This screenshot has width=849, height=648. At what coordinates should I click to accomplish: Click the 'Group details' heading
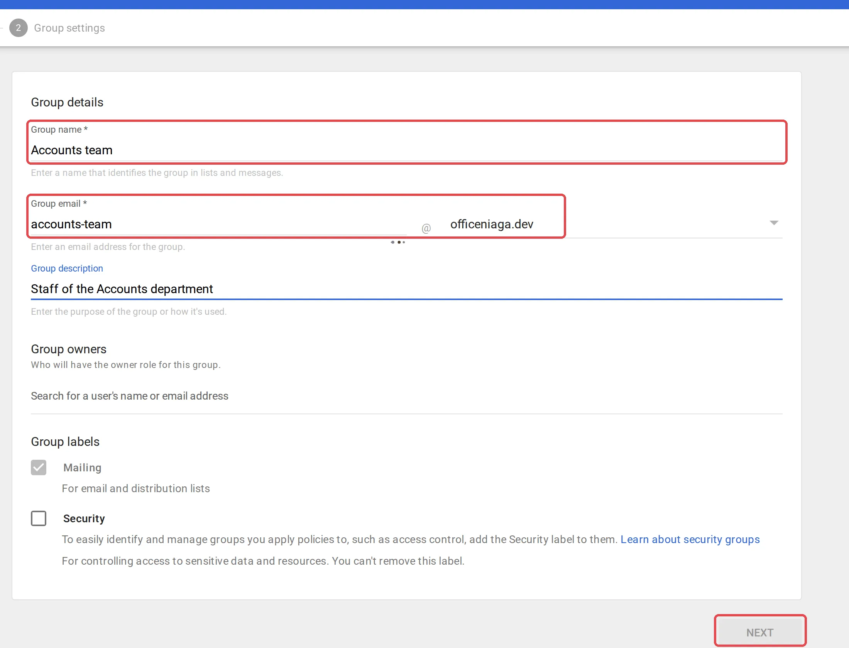[x=67, y=102]
